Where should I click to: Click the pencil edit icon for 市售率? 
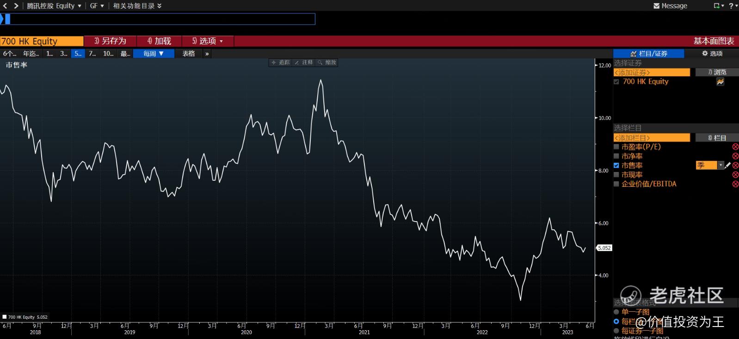[x=727, y=165]
